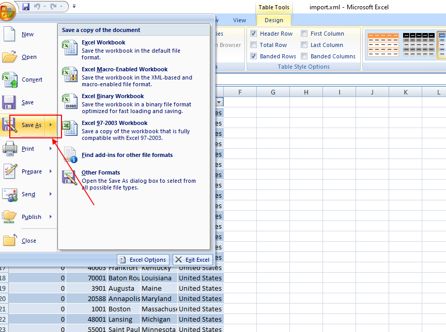Open the Undo history dropdown arrow
The width and height of the screenshot is (446, 332).
tap(44, 6)
